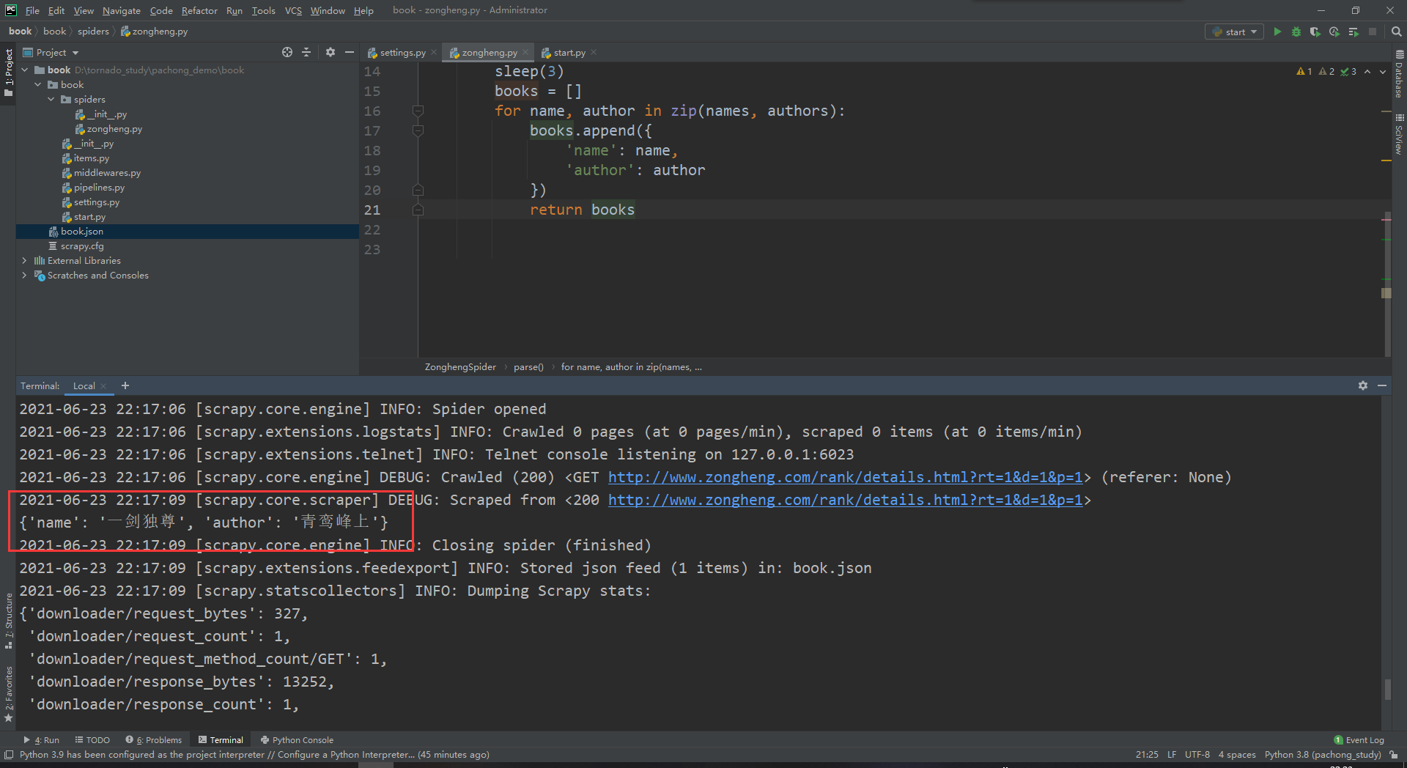This screenshot has height=768, width=1407.
Task: Open inspections warning count widget
Action: pyautogui.click(x=1326, y=72)
